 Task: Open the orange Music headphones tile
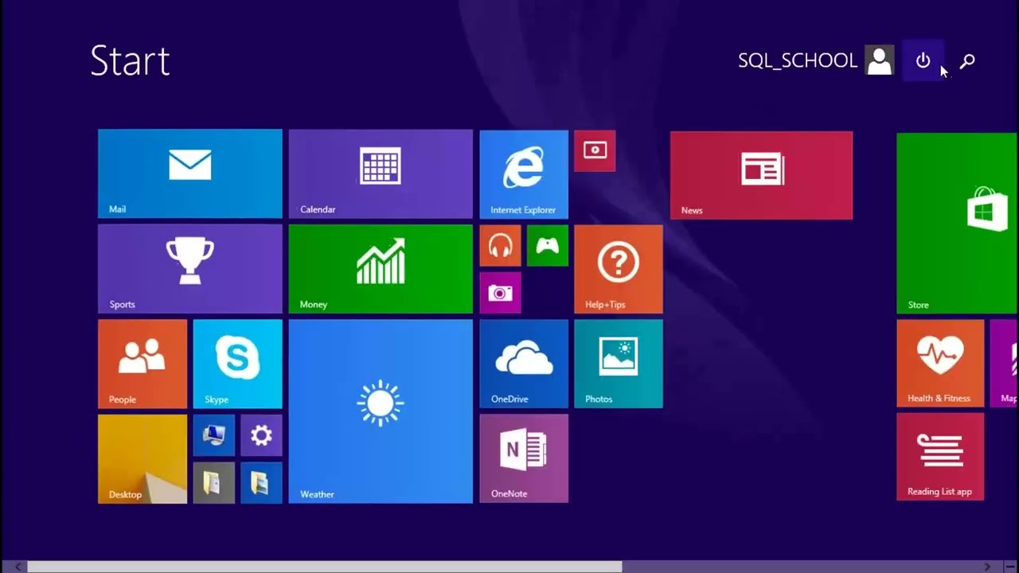pos(500,246)
